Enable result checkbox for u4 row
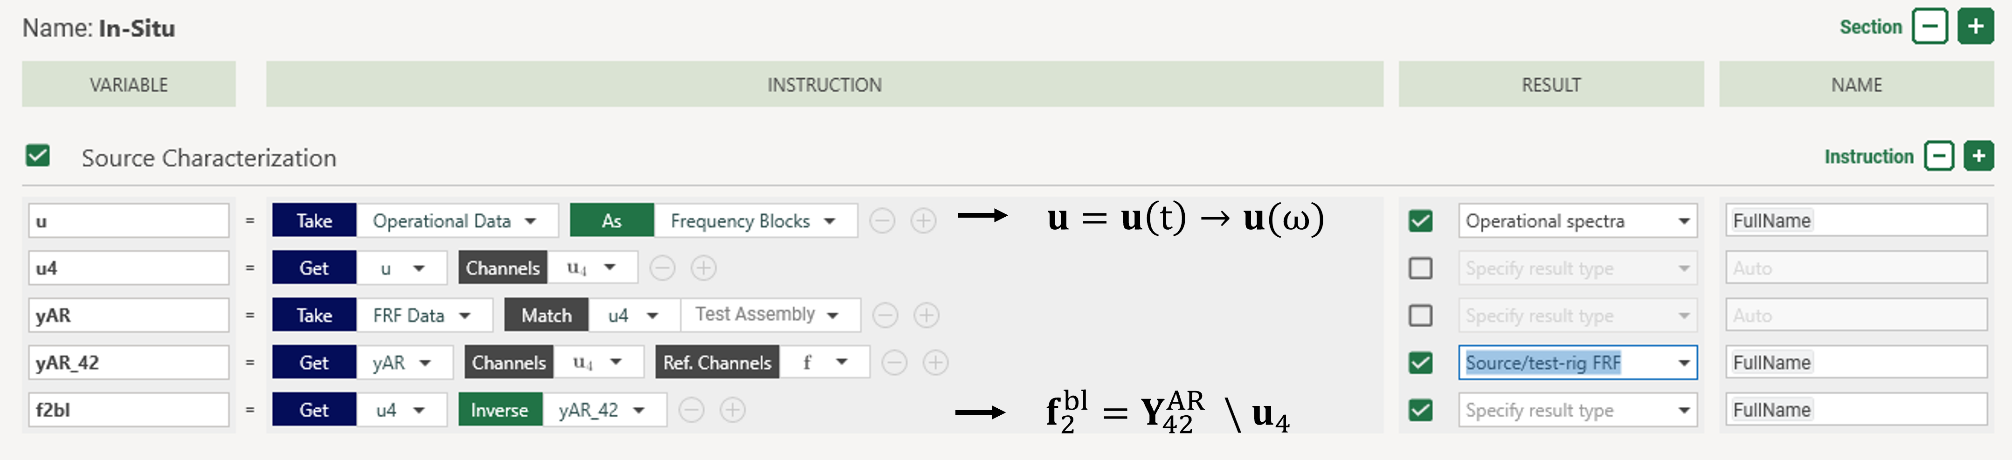Screen dimensions: 2012x460 pyautogui.click(x=1420, y=268)
